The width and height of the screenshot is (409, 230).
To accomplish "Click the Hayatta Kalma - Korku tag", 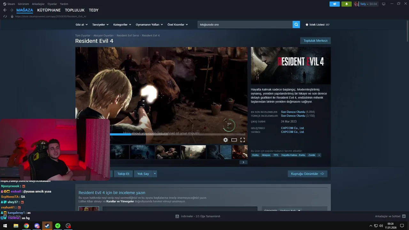I will pyautogui.click(x=293, y=155).
